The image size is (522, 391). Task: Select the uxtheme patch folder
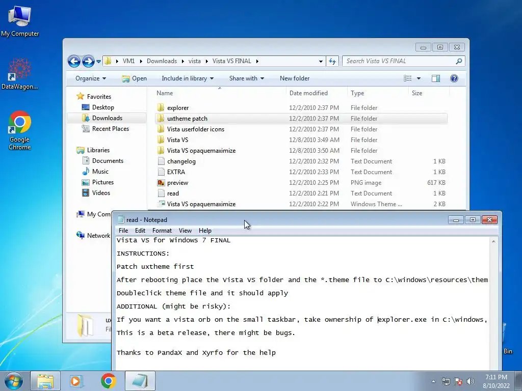tap(301, 118)
